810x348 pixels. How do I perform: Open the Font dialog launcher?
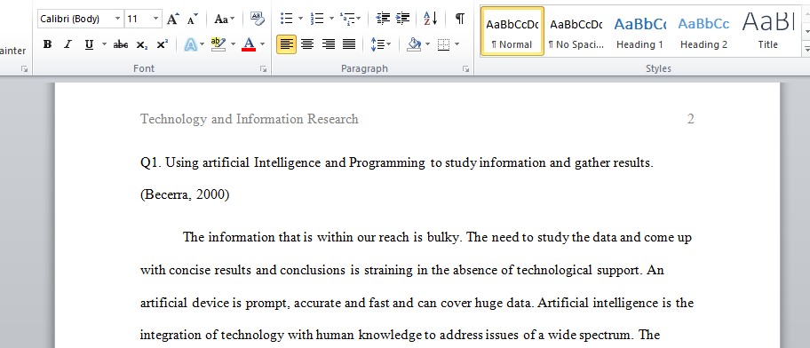[x=264, y=68]
